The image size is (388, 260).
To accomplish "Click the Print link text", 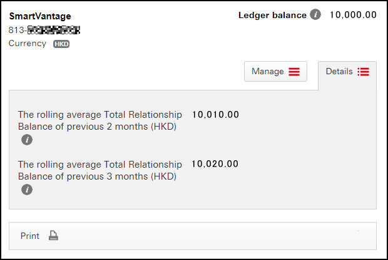I will point(30,236).
